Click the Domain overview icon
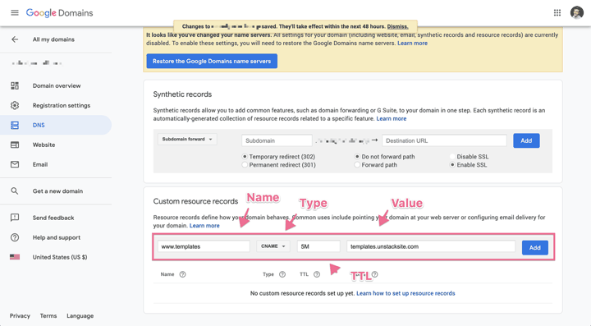The height and width of the screenshot is (326, 591). [15, 85]
